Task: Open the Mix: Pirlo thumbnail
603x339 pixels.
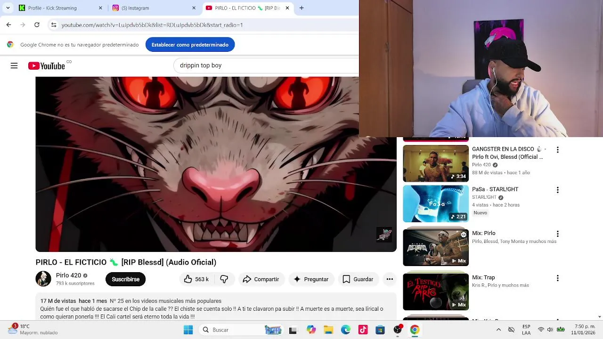Action: tap(436, 247)
